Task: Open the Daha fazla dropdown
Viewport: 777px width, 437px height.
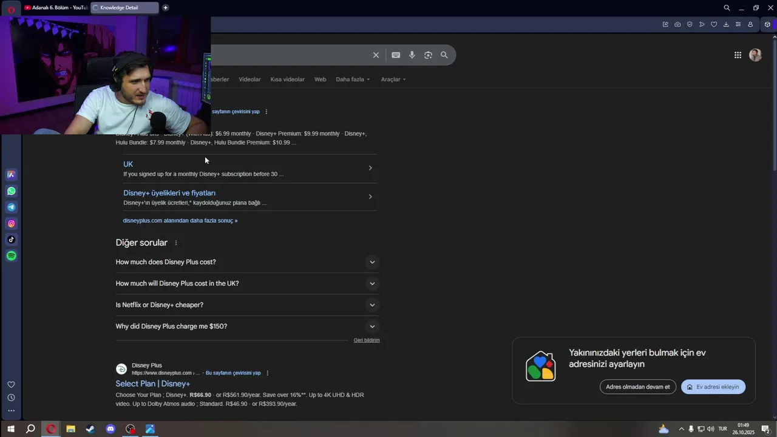Action: tap(353, 80)
